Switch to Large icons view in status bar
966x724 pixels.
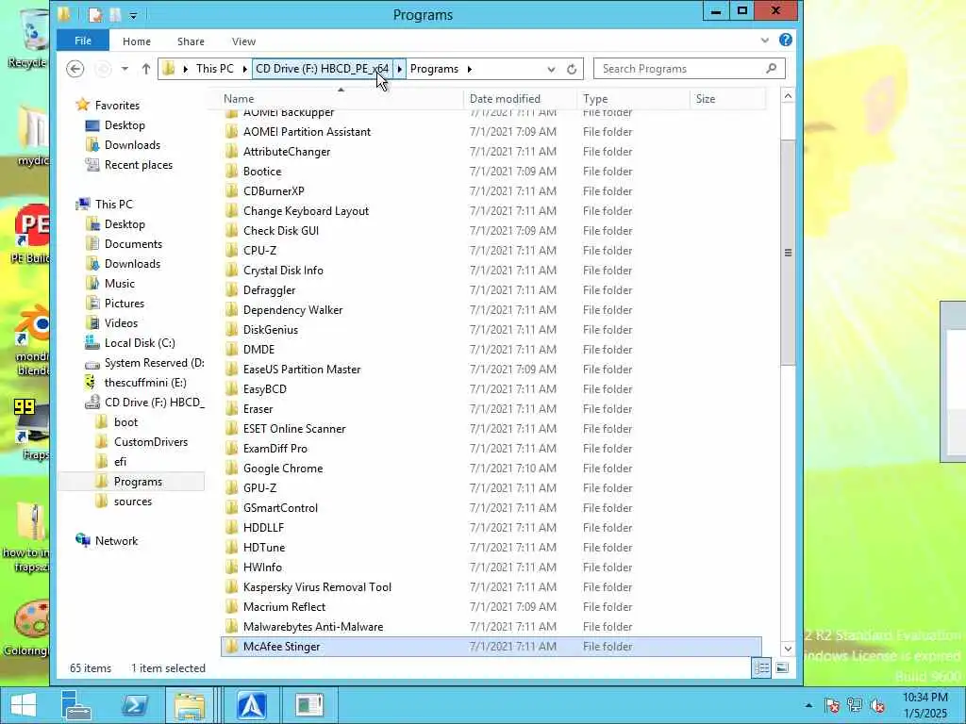point(782,667)
